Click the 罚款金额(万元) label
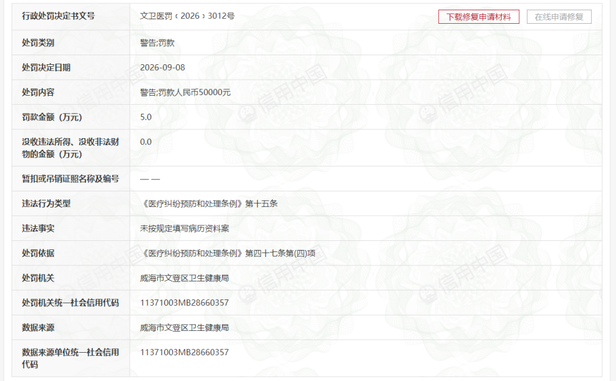The width and height of the screenshot is (616, 381). pos(52,117)
